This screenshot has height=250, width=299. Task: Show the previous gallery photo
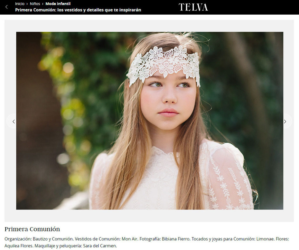(13, 121)
